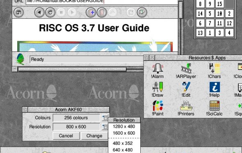The width and height of the screenshot is (242, 153).
Task: Select the !Help info icon
Action: click(215, 89)
